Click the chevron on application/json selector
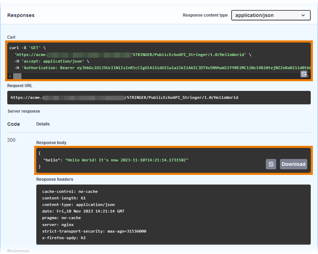This screenshot has height=254, width=318. pos(303,15)
